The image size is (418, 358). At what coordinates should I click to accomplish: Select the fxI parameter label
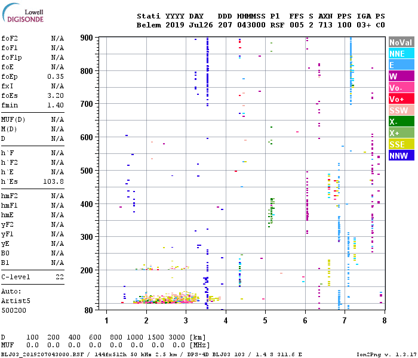7,86
